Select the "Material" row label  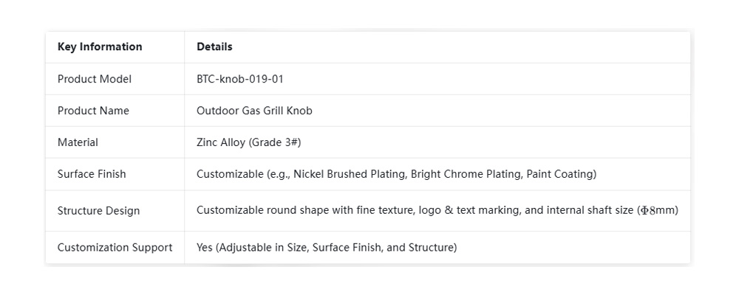(x=78, y=142)
